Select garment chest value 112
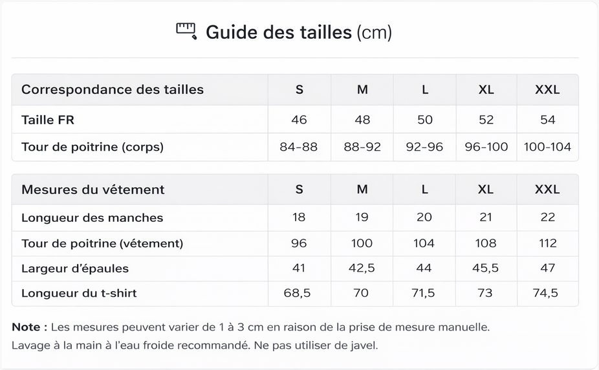This screenshot has height=370, width=599. pos(547,243)
